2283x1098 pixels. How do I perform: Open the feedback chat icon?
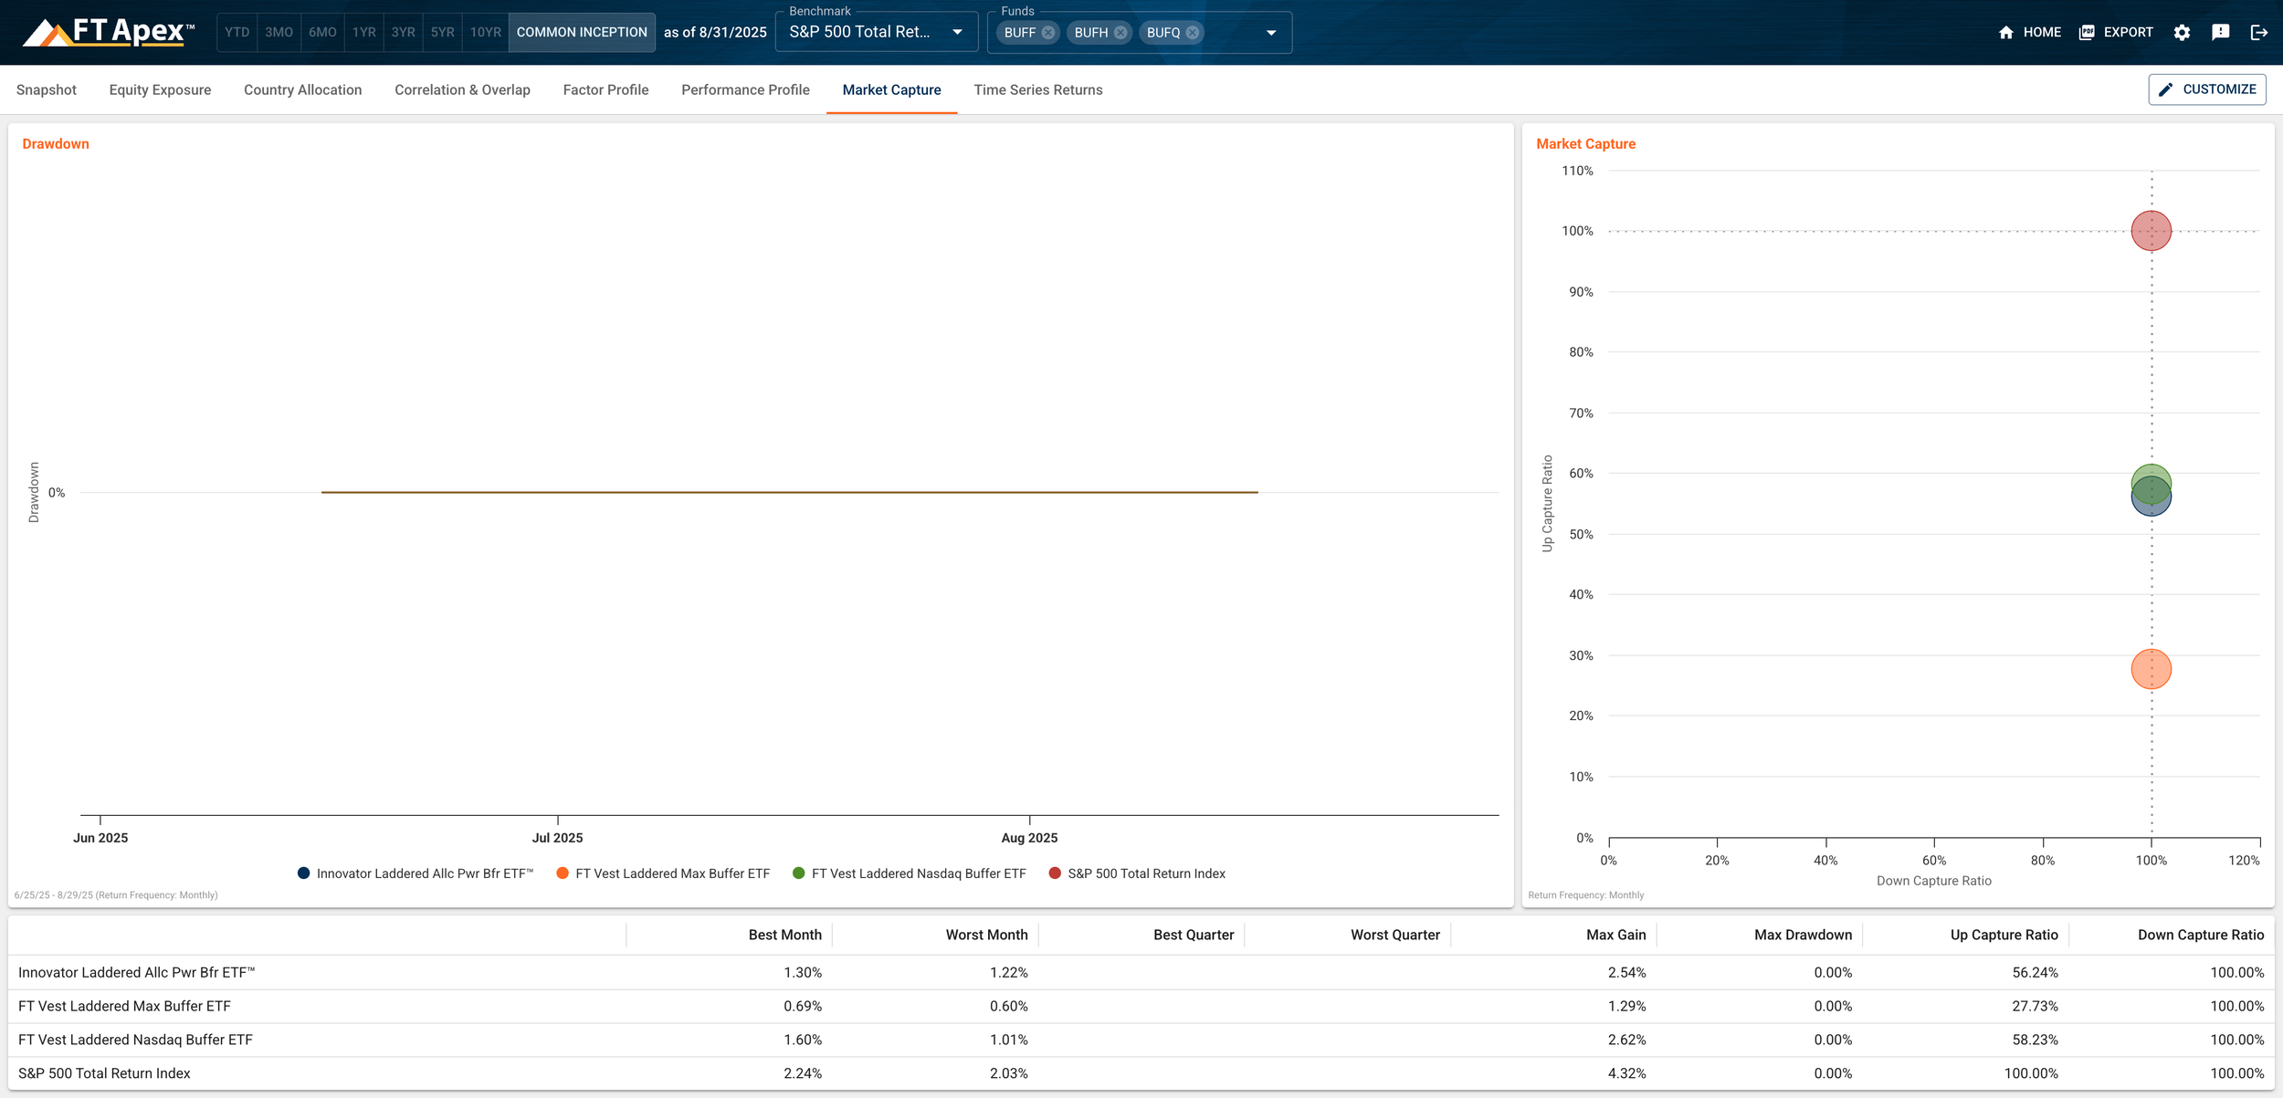(x=2221, y=32)
